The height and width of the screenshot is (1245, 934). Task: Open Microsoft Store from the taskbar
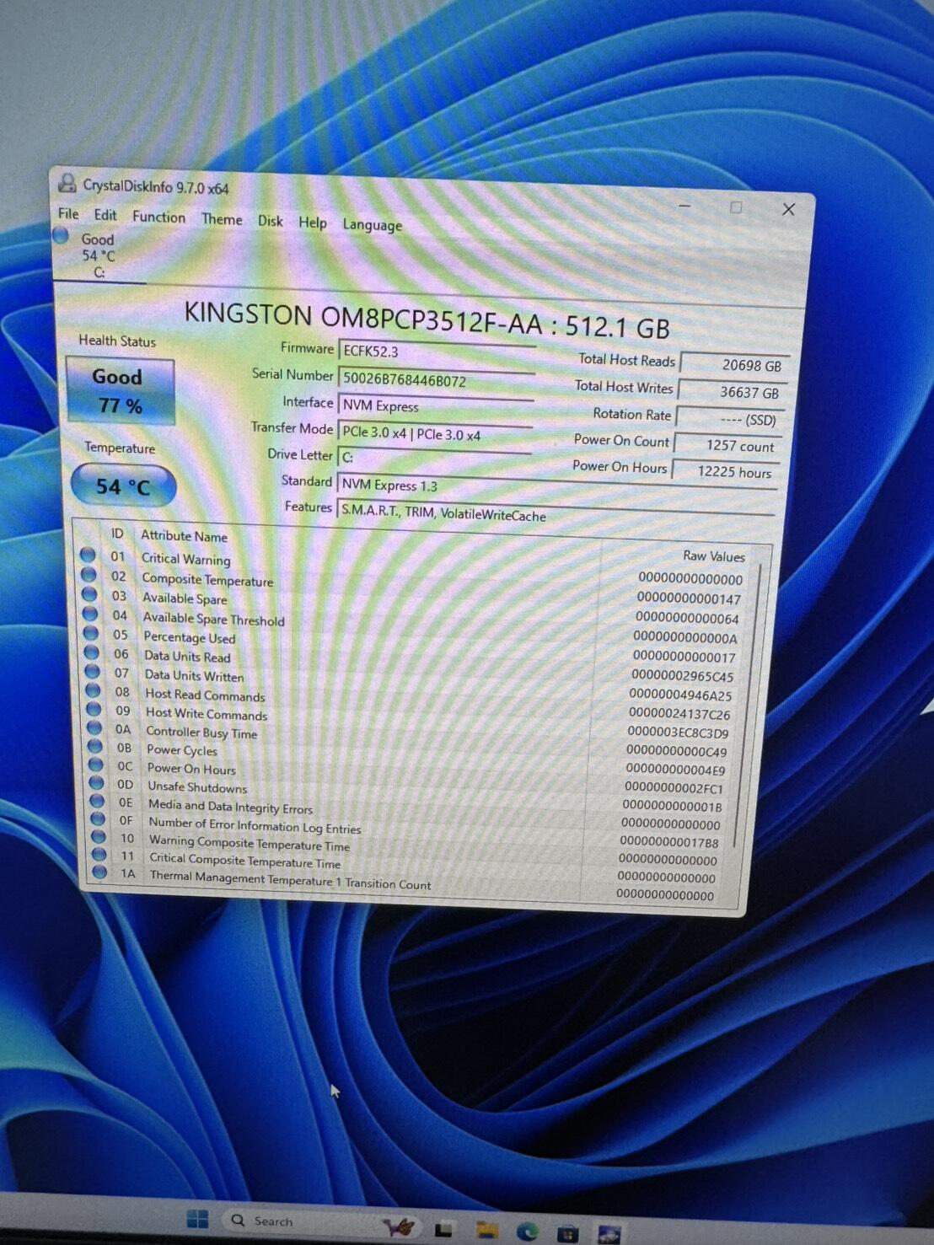568,1233
